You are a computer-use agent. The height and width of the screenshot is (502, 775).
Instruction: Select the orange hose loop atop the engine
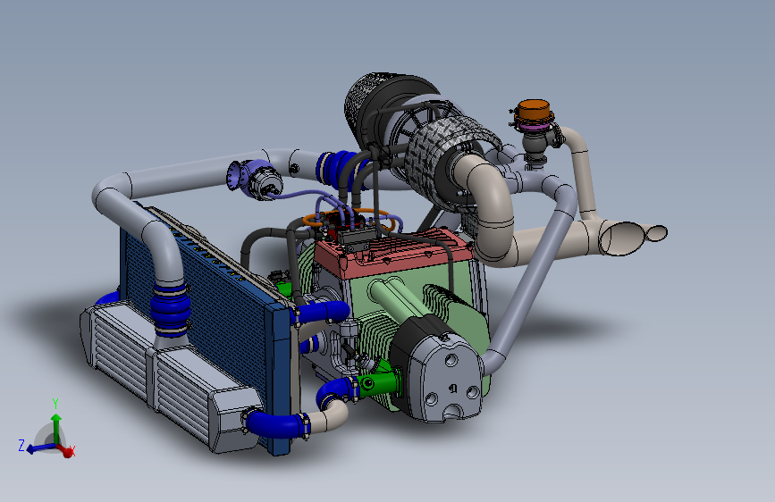(x=349, y=218)
